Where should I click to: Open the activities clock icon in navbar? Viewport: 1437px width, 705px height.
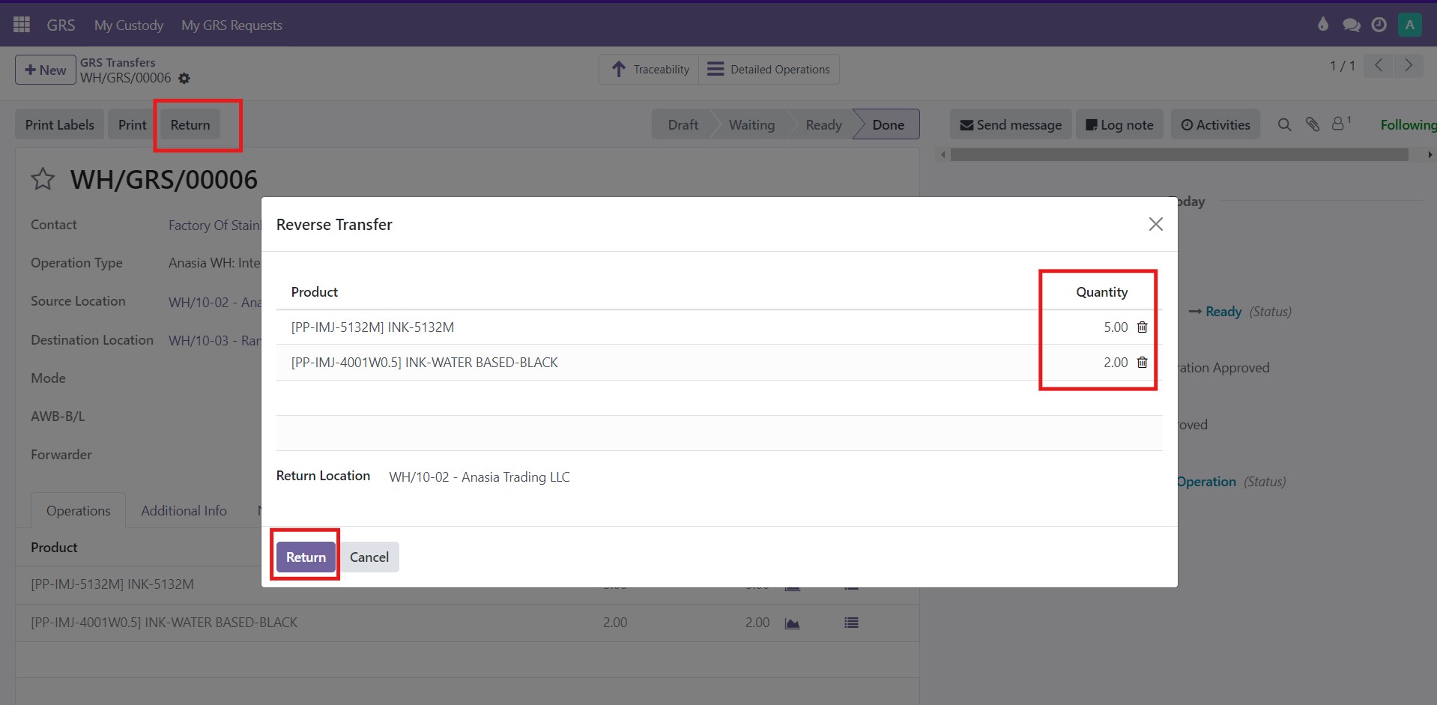[1379, 25]
